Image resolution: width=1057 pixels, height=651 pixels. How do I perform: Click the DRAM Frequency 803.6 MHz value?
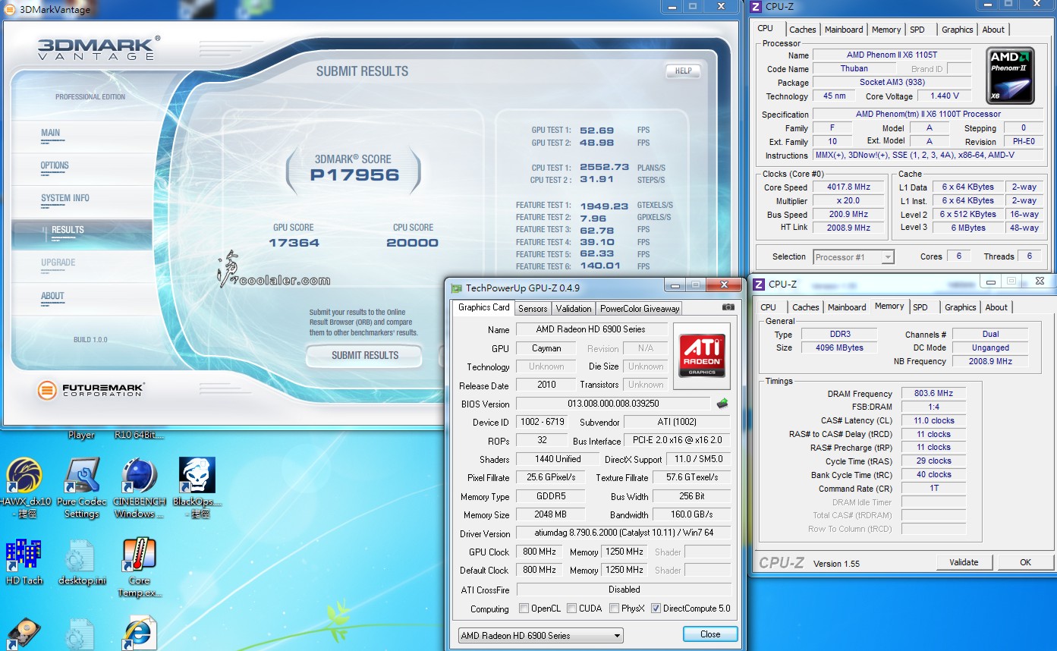933,394
